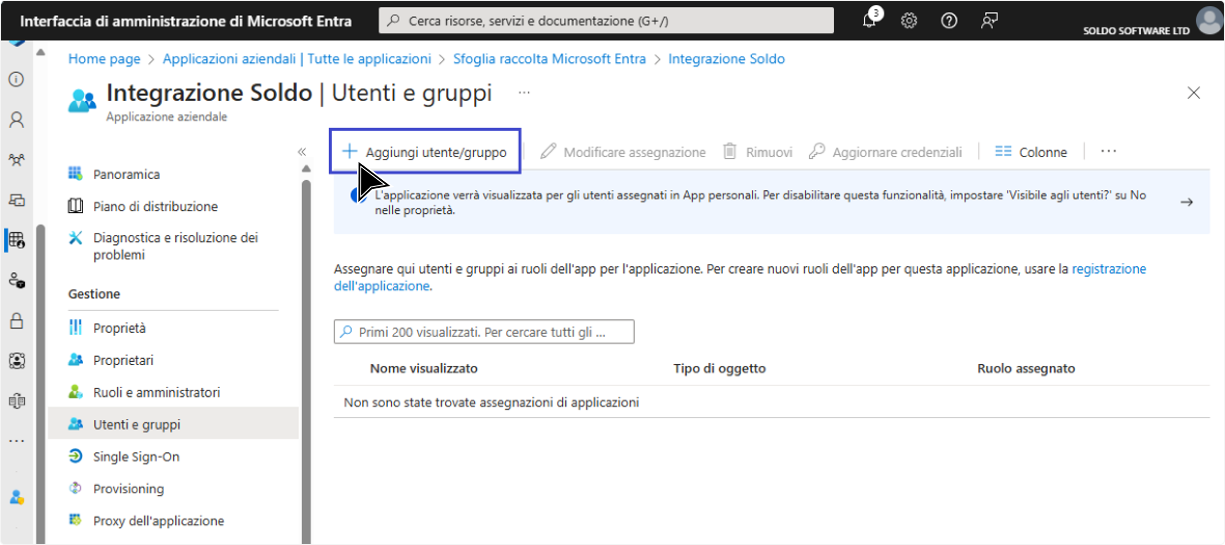Screen dimensions: 1225x545
Task: Click the pencil Modificare assegnazione icon
Action: 548,151
